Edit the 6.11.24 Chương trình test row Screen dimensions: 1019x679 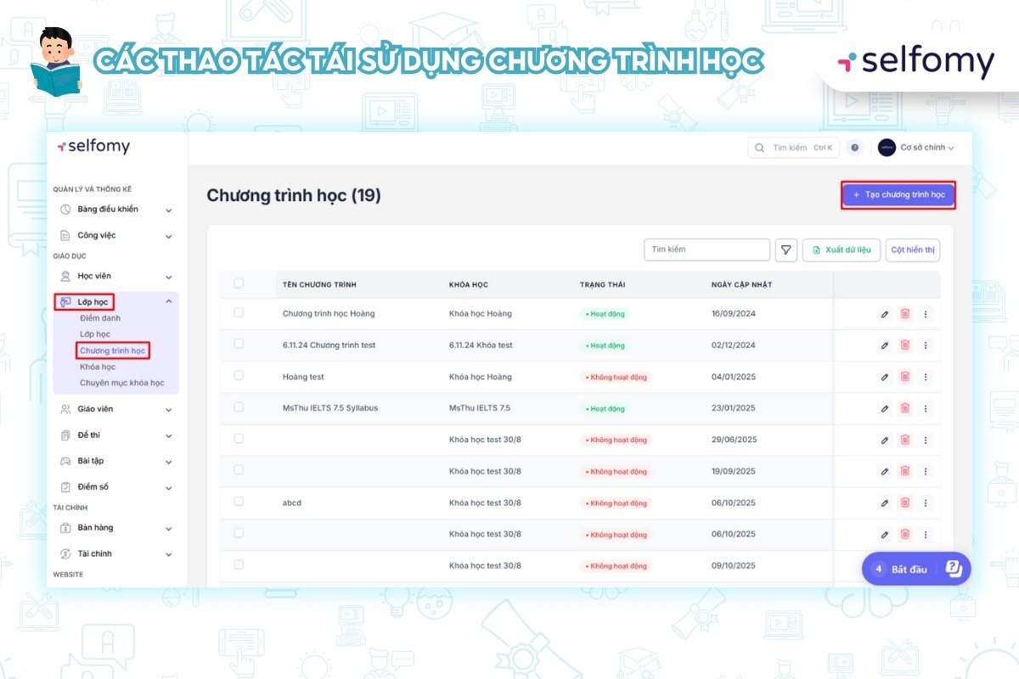[x=884, y=345]
